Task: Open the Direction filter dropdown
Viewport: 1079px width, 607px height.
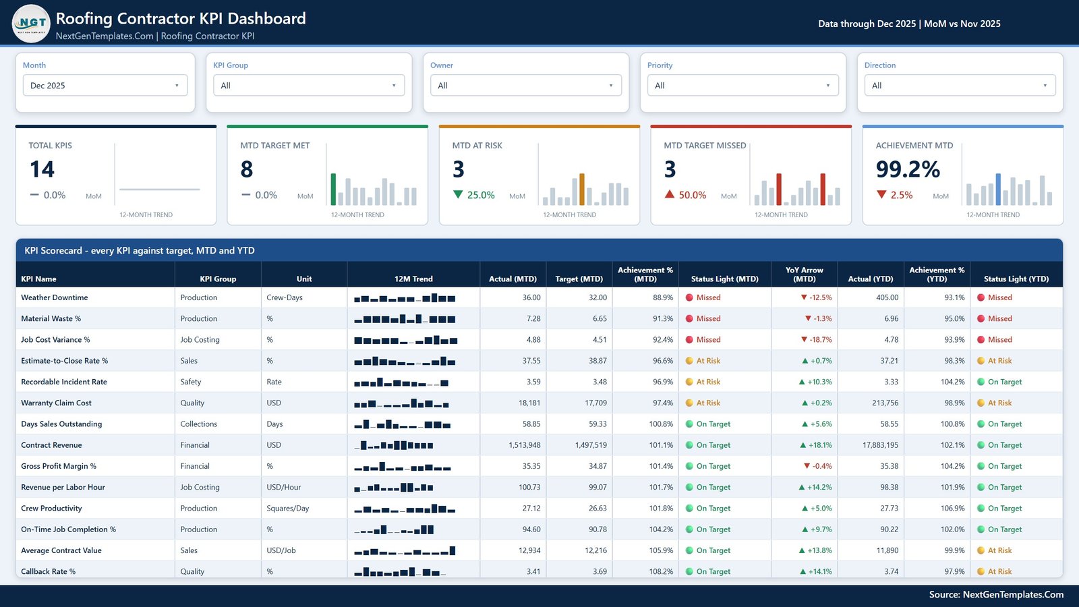Action: point(960,86)
